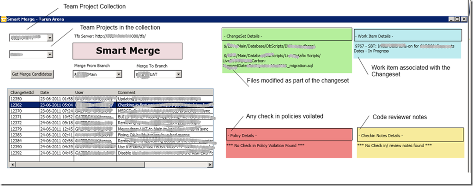
Task: Select changeset 12392 row
Action: [23, 152]
